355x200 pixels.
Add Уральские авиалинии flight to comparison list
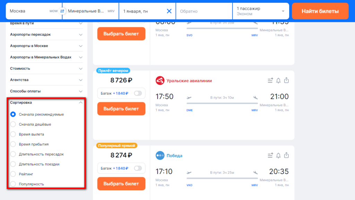point(270,81)
